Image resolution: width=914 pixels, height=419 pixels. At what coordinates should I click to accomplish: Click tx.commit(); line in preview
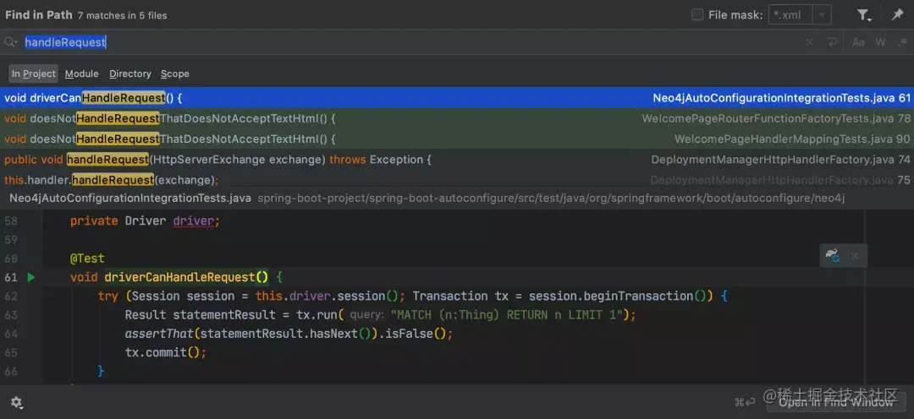pos(166,352)
